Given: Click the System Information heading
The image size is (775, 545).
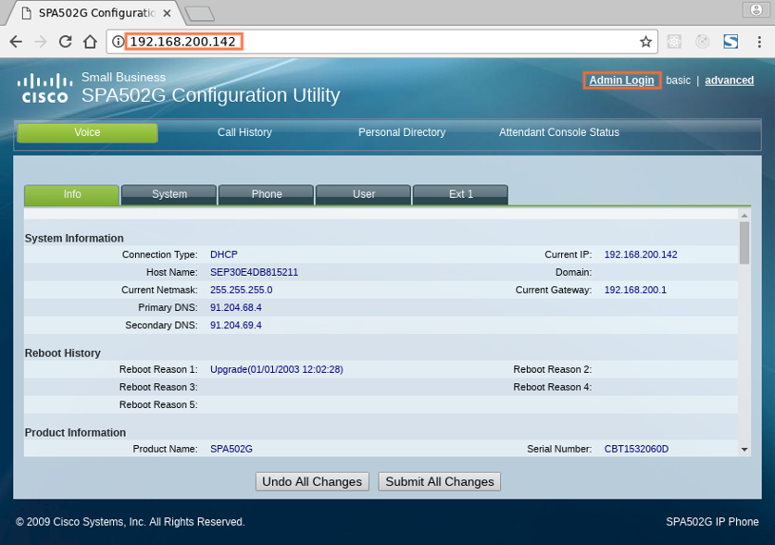Looking at the screenshot, I should tap(74, 239).
